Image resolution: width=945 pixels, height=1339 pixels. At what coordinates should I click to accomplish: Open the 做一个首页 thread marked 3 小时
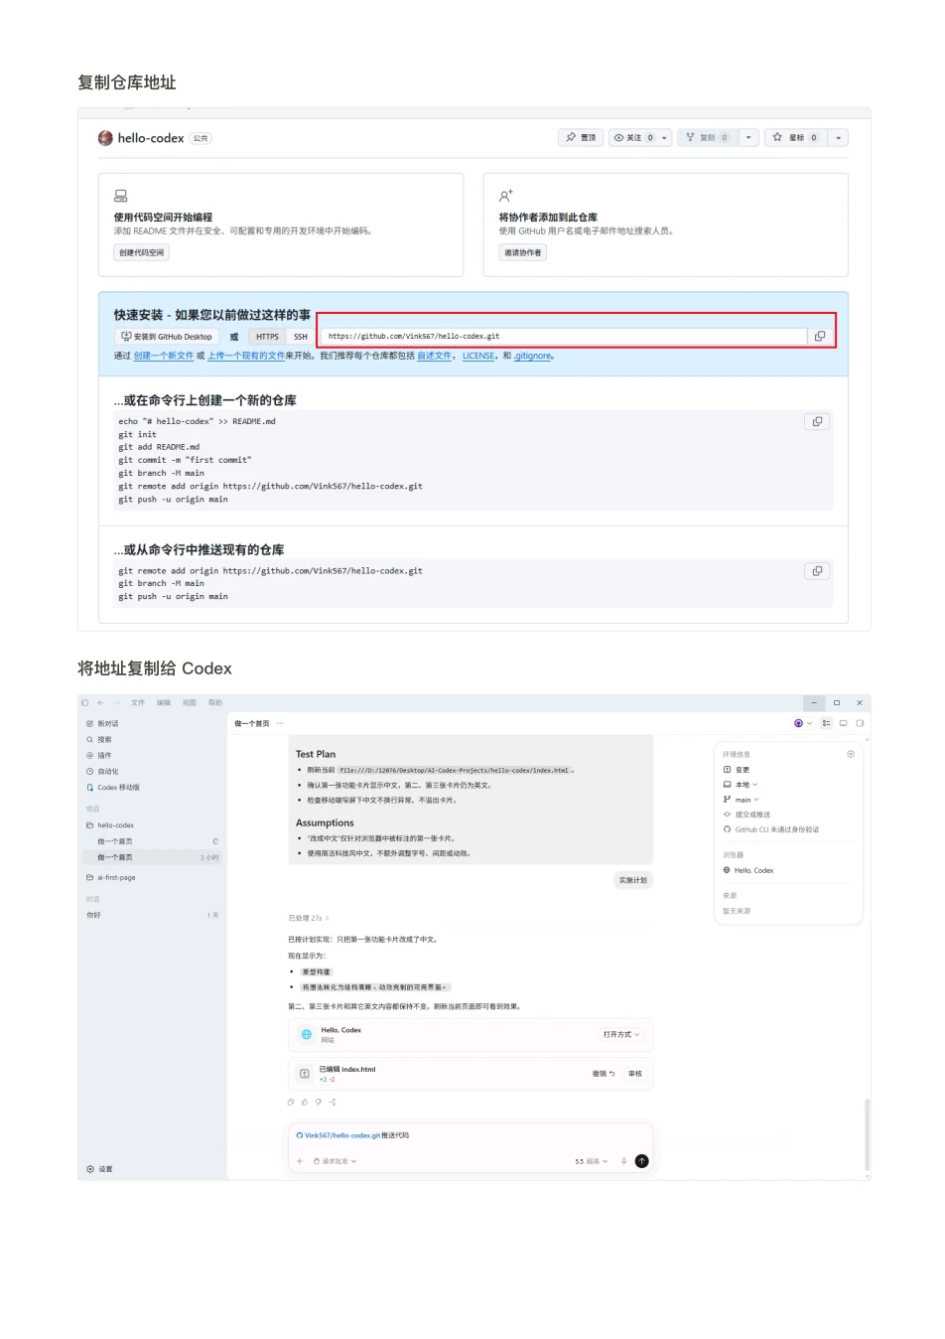click(152, 857)
